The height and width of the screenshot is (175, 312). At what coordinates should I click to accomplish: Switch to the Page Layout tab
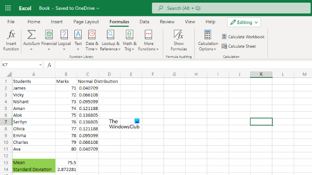coord(86,22)
